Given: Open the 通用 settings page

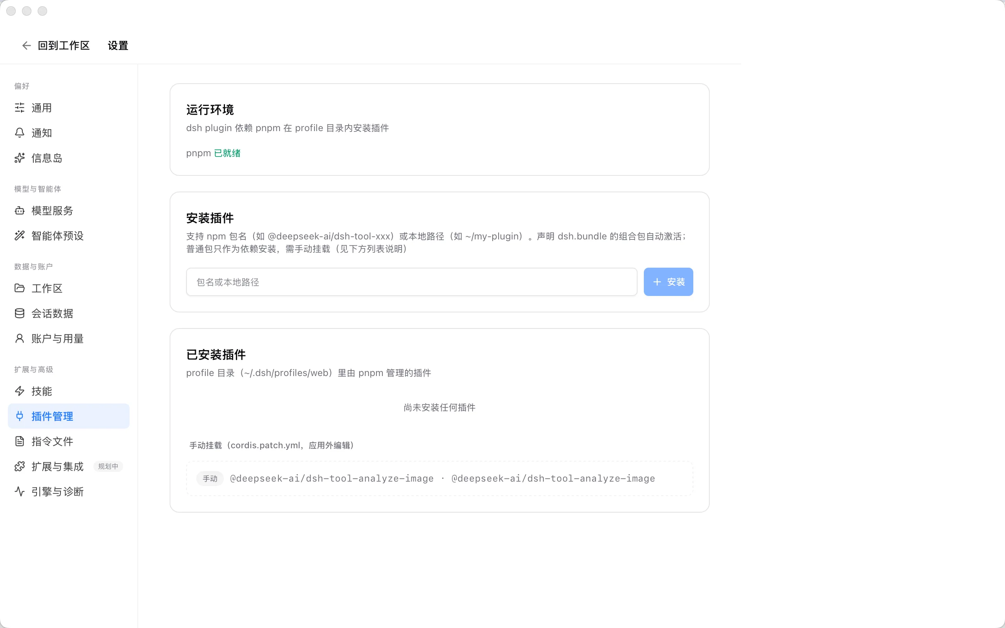Looking at the screenshot, I should 69,108.
